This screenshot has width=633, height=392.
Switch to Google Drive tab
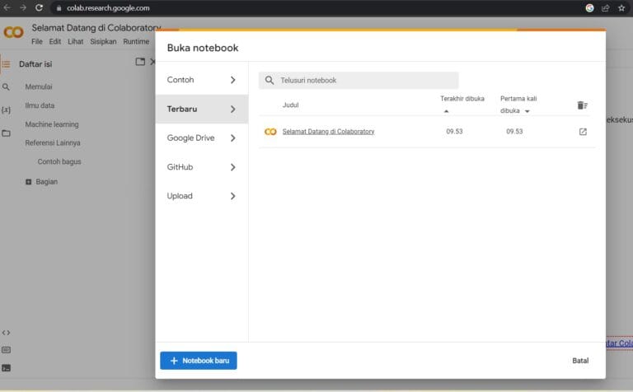coord(201,138)
